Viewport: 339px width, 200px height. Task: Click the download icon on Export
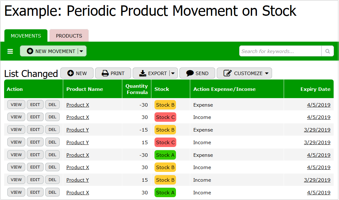pos(143,73)
